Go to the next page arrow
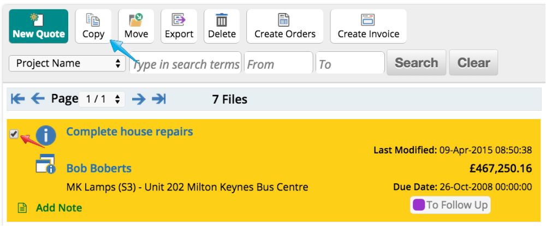Viewport: 546px width, 226px height. coord(139,99)
